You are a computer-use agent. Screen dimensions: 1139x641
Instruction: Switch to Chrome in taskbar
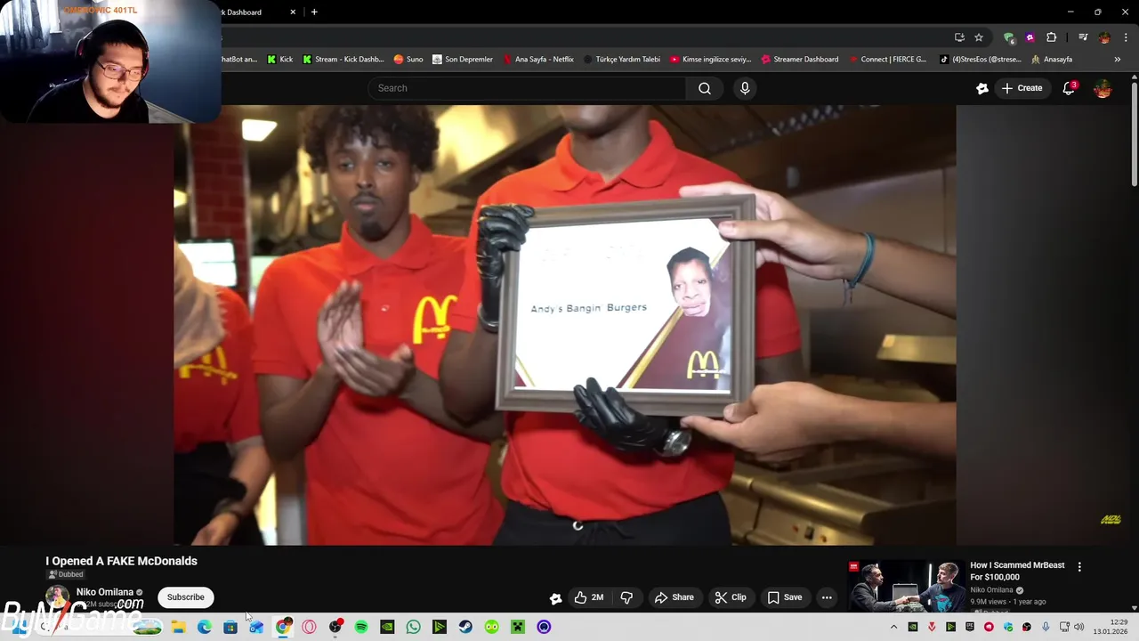tap(282, 628)
